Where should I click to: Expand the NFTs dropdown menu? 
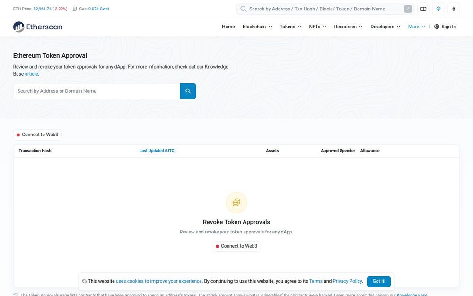(318, 27)
